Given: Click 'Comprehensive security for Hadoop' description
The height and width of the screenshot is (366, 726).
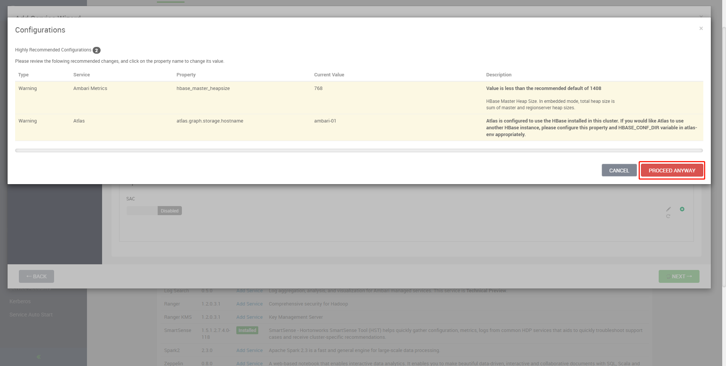Looking at the screenshot, I should click(x=308, y=304).
